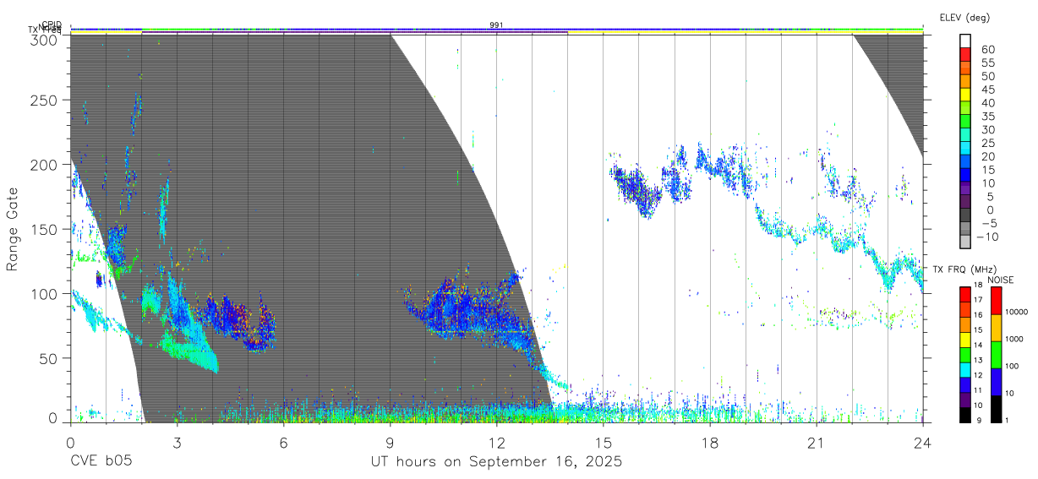This screenshot has height=479, width=1038.
Task: Click the NOISE legend value "1"
Action: click(1008, 420)
